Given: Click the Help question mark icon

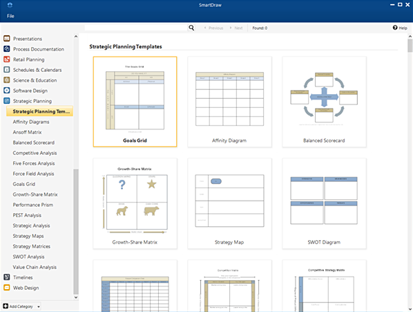Looking at the screenshot, I should click(x=395, y=28).
